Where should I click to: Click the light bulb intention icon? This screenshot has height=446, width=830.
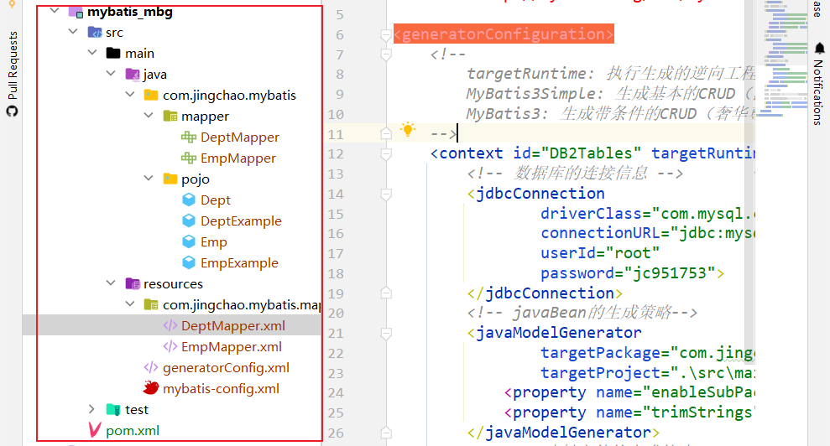pos(408,130)
